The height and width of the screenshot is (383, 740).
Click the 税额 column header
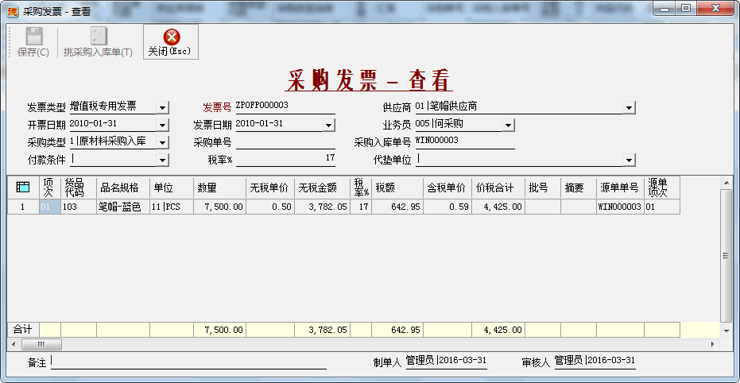397,188
